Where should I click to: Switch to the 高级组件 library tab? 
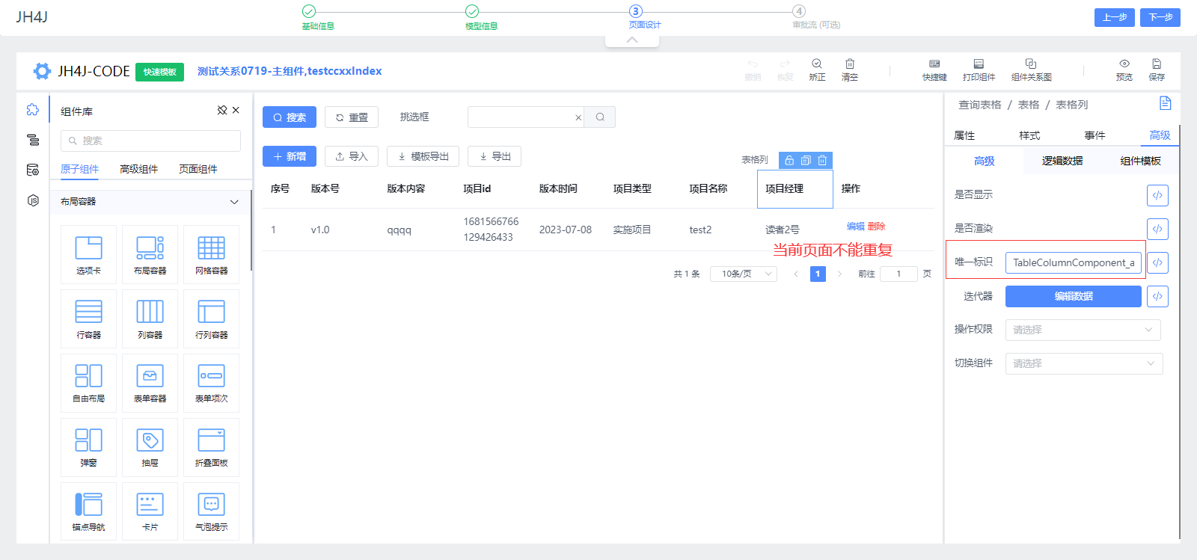(x=139, y=169)
